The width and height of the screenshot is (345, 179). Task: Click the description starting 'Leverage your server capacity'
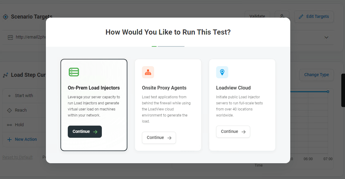[94, 106]
